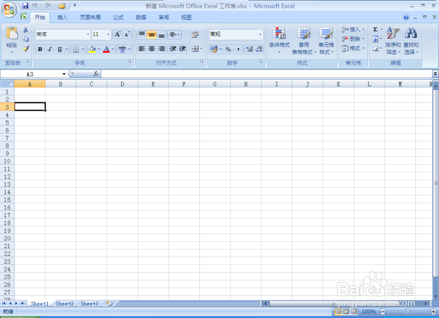Screen dimensions: 439x318
Task: Open the 视图 ribbon tab
Action: (186, 18)
